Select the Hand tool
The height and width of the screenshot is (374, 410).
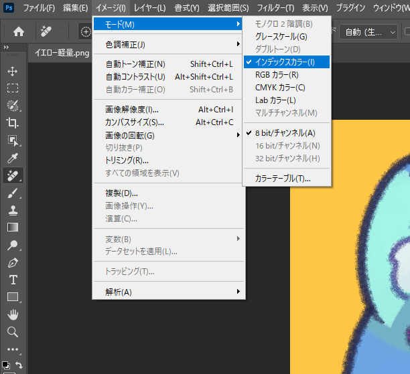(x=13, y=314)
